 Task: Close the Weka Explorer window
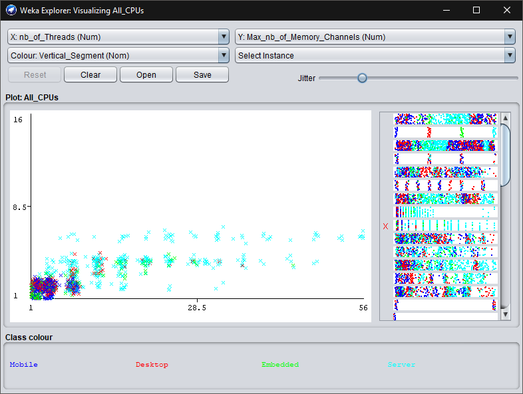coord(506,11)
